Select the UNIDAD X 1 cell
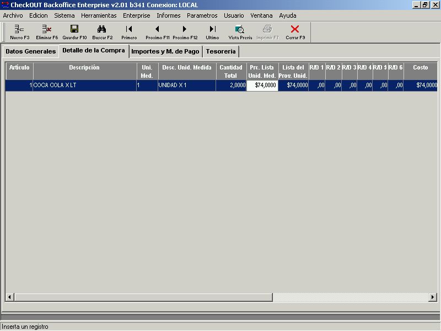 point(187,86)
